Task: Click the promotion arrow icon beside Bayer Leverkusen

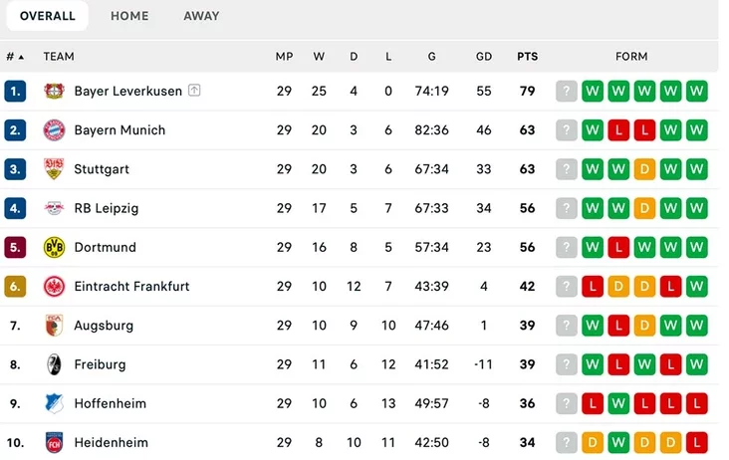Action: click(194, 91)
